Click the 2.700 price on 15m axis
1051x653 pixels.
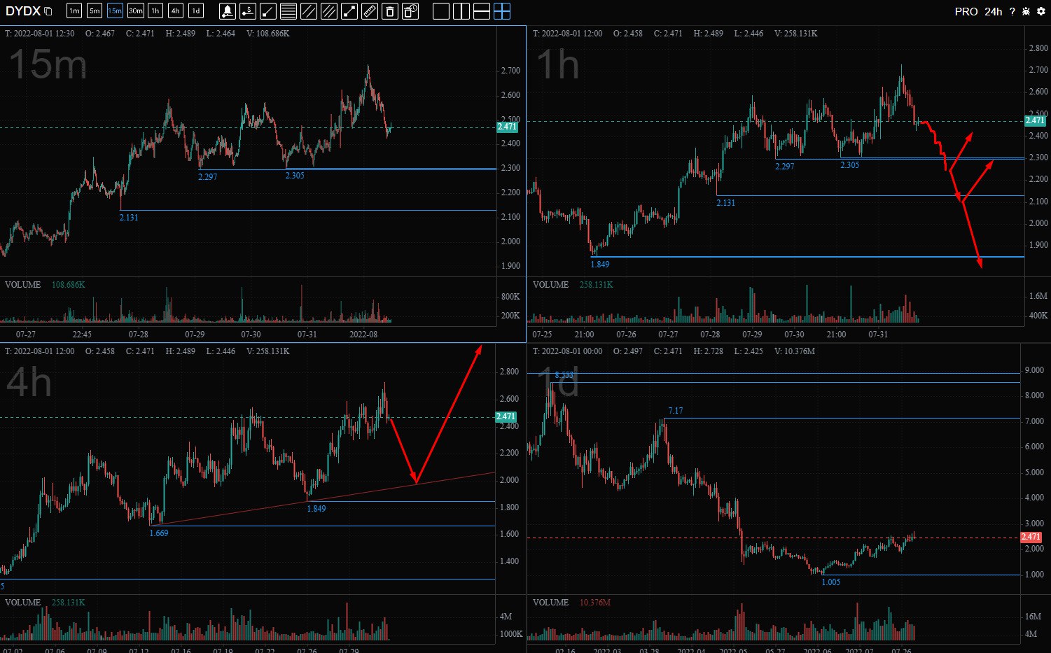coord(510,71)
